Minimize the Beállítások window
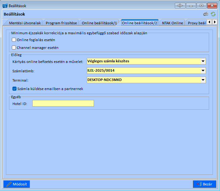Image resolution: width=220 pixels, height=191 pixels. [191, 6]
